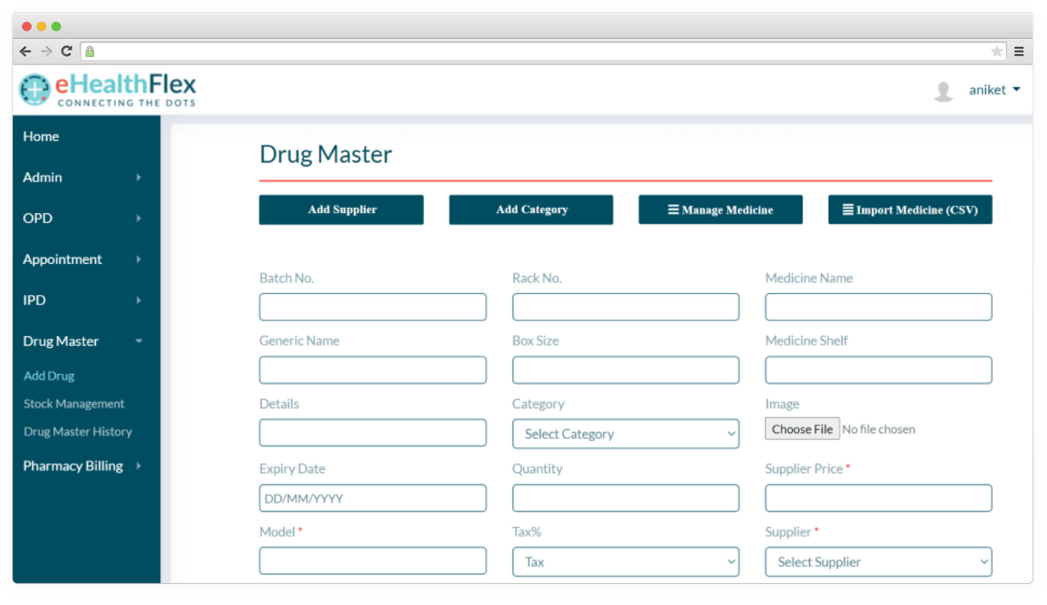Click the Add Category button

531,209
